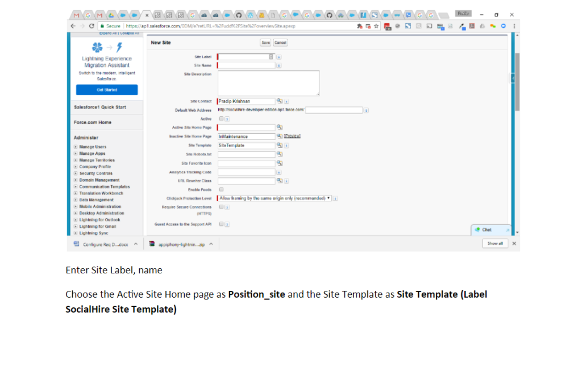This screenshot has width=582, height=380.
Task: Show the Default Web Address info icon
Action: click(366, 111)
